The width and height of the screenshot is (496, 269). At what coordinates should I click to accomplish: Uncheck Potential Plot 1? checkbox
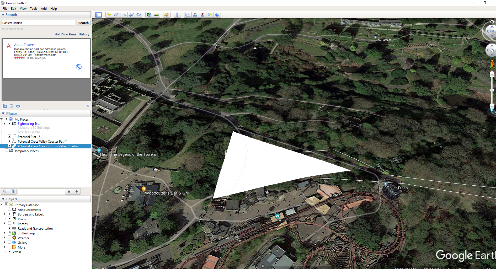coord(10,136)
